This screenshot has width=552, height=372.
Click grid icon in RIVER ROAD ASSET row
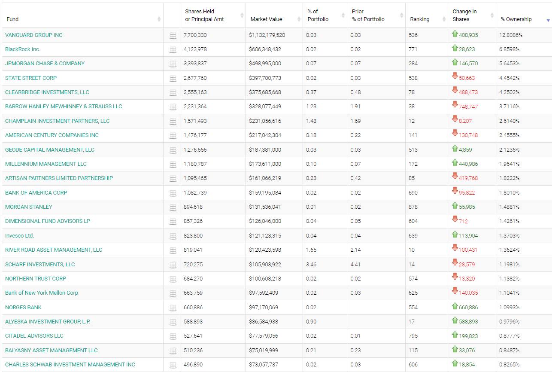point(173,250)
